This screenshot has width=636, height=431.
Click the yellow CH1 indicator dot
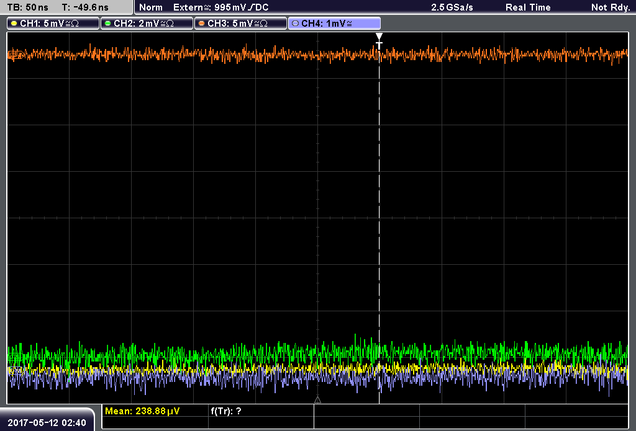14,24
